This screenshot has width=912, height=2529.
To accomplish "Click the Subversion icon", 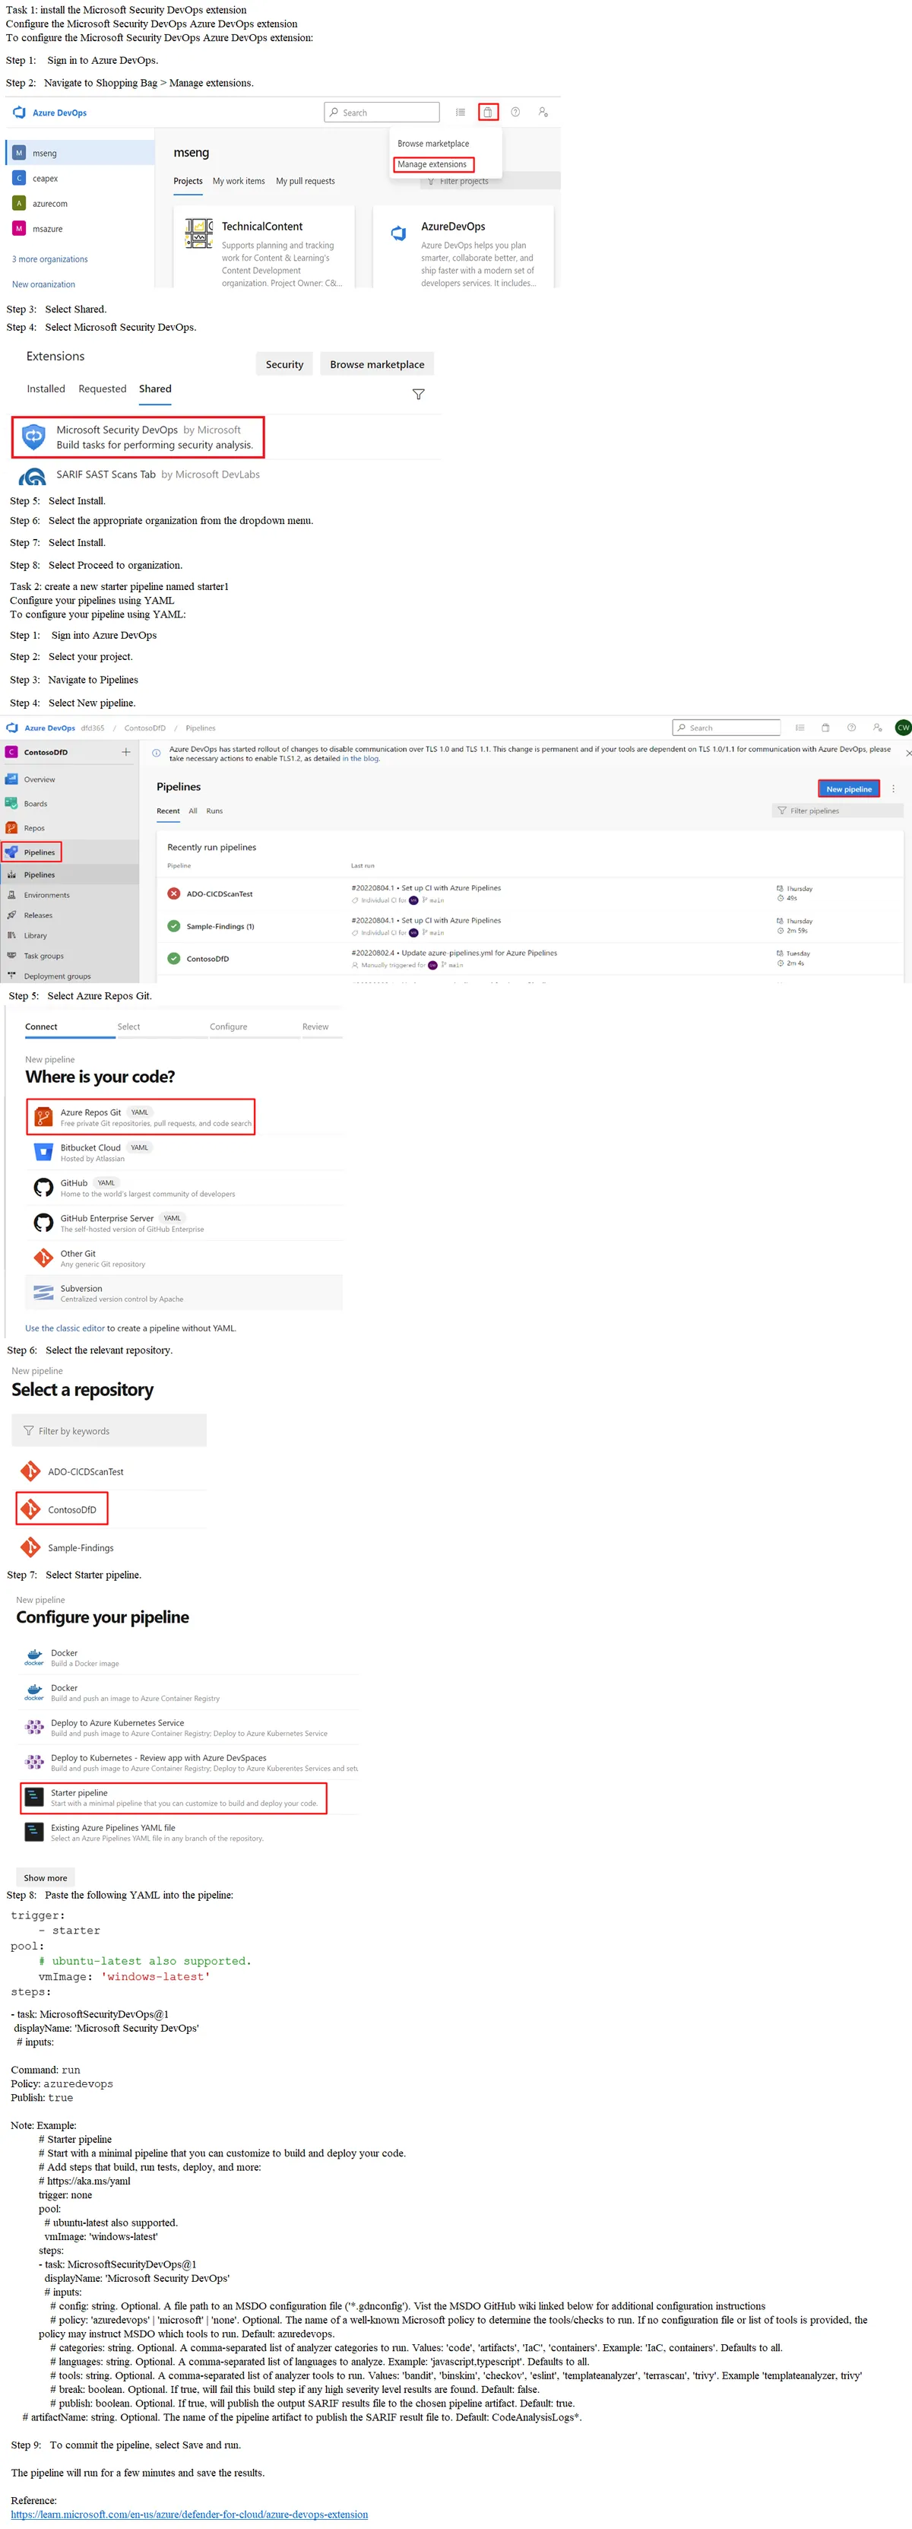I will tap(43, 1293).
